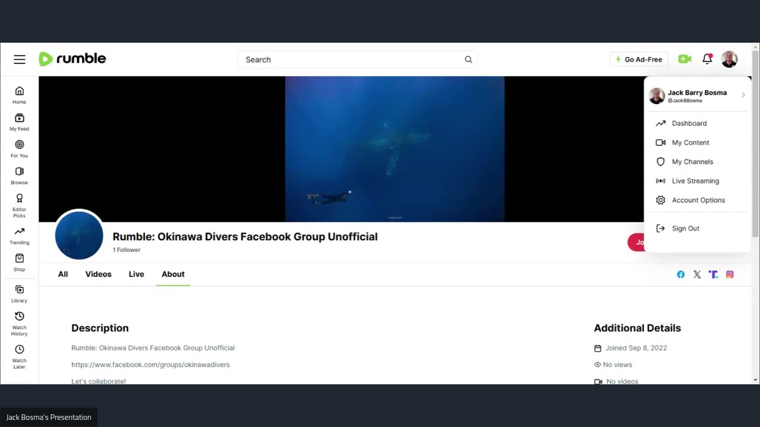Screen dimensions: 760x427
Task: Click the 'No views' detail
Action: [x=613, y=365]
